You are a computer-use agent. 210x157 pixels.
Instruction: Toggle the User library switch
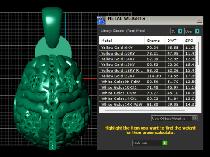pos(192,31)
